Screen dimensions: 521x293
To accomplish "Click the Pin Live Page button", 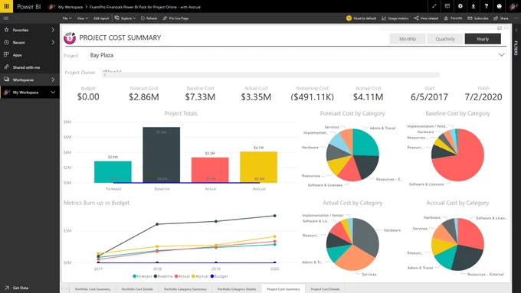I will 175,18.
